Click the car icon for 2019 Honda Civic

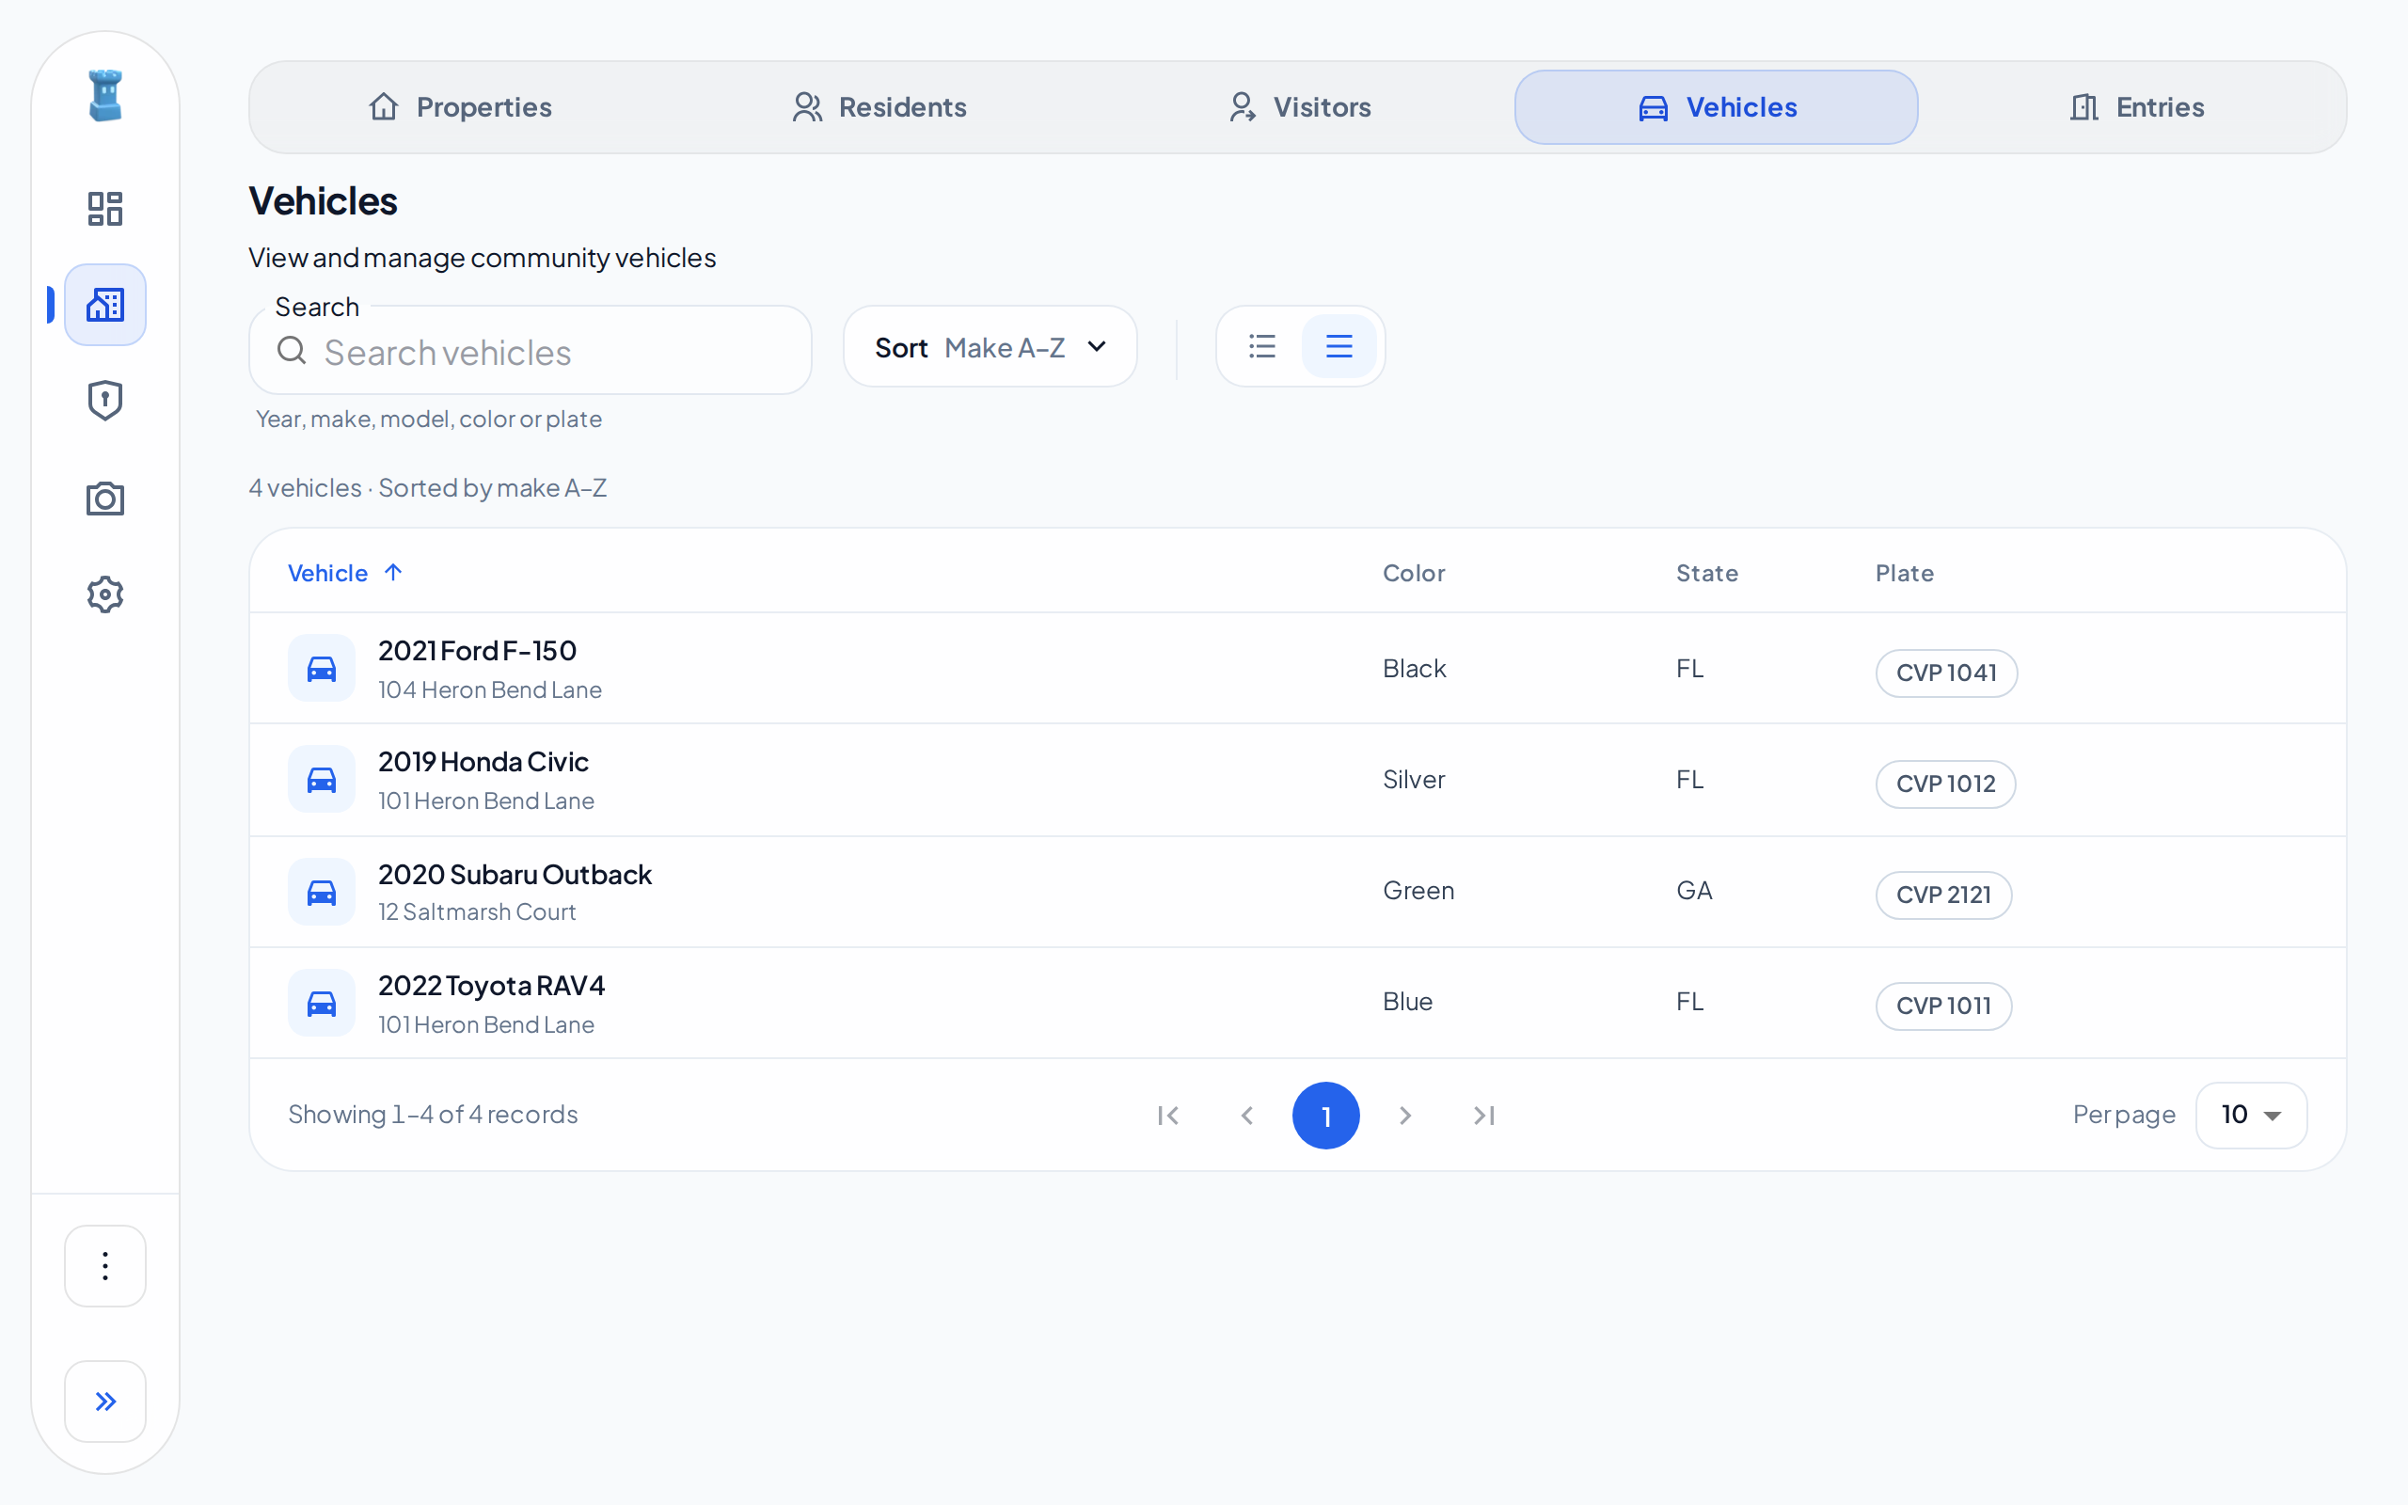pyautogui.click(x=322, y=780)
